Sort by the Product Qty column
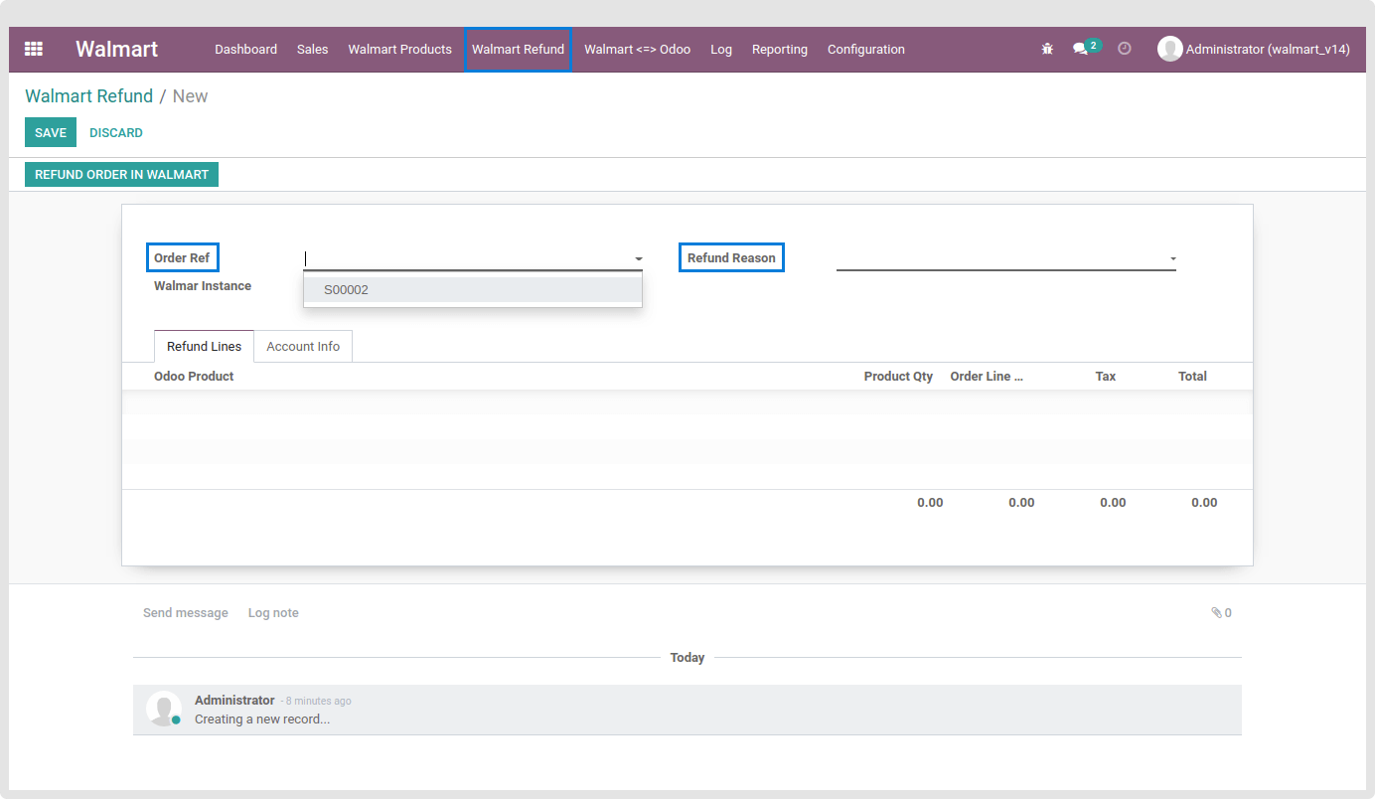1375x799 pixels. click(x=898, y=377)
